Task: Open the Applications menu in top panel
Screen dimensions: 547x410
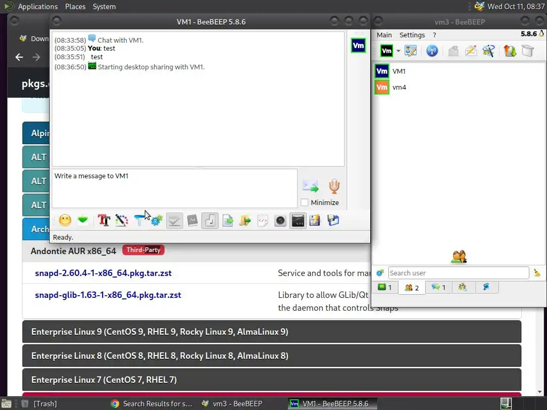Action: coord(38,6)
